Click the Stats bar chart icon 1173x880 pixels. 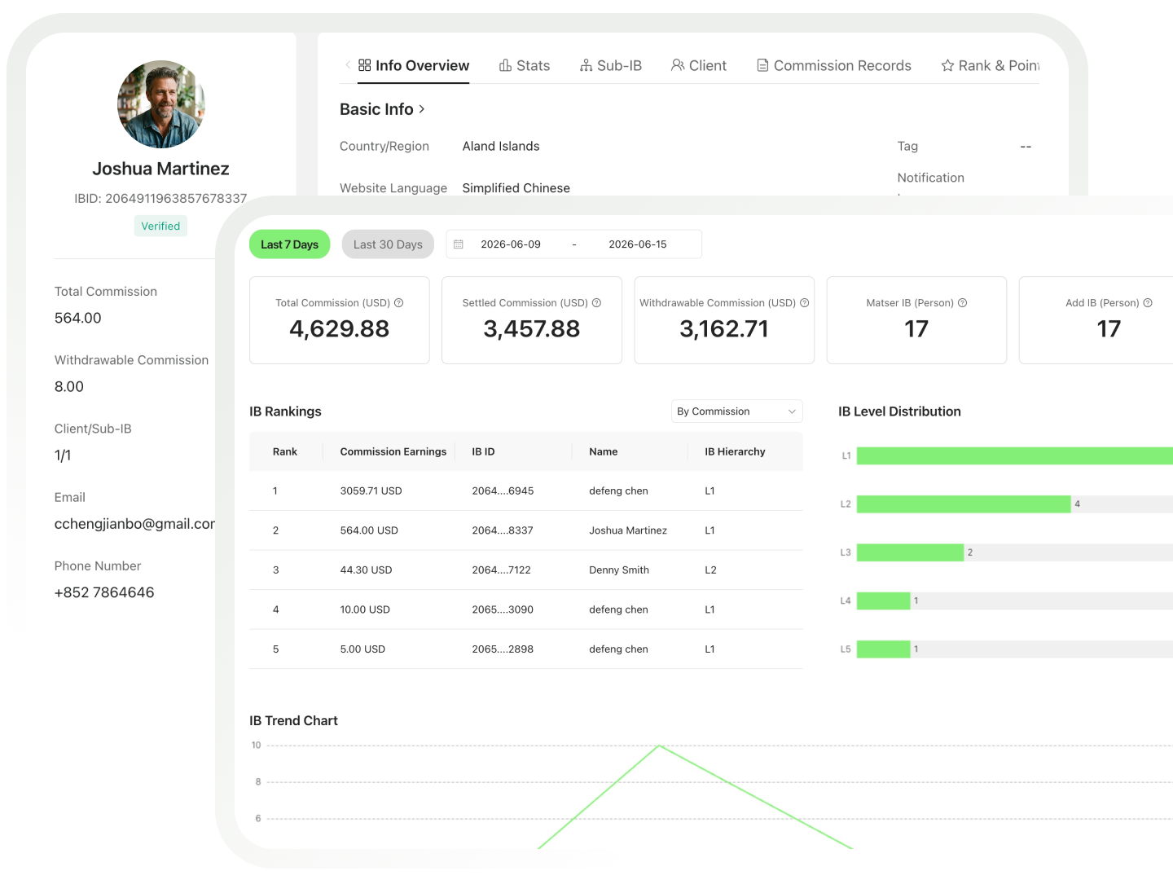click(506, 65)
